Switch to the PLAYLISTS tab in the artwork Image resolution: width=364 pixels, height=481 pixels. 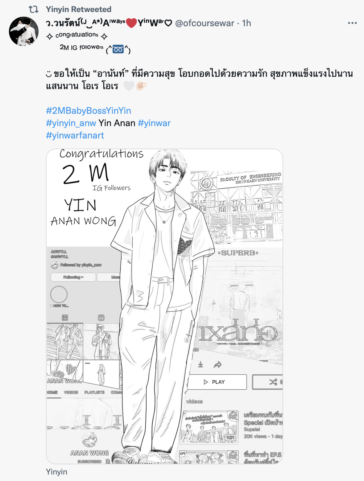[x=94, y=392]
